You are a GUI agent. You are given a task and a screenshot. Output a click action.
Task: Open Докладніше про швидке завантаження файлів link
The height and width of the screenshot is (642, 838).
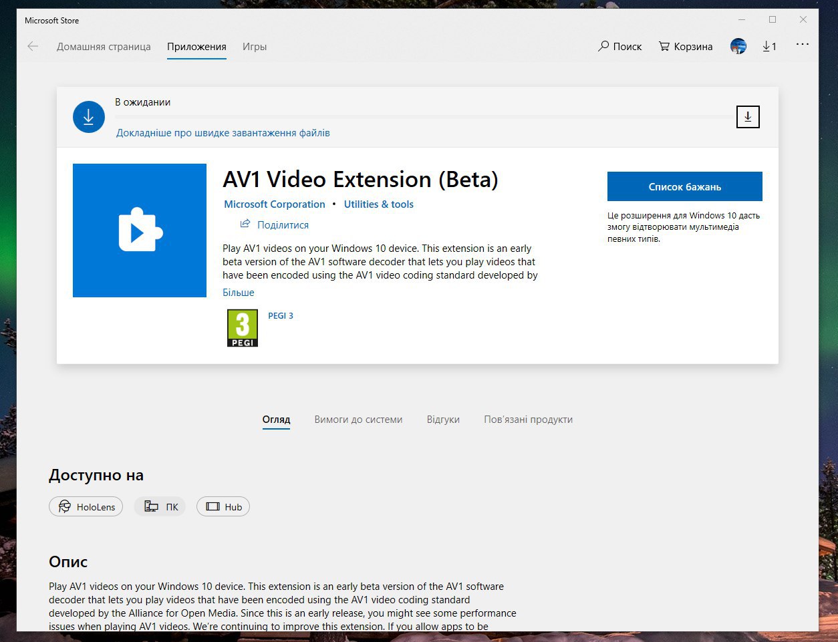223,133
